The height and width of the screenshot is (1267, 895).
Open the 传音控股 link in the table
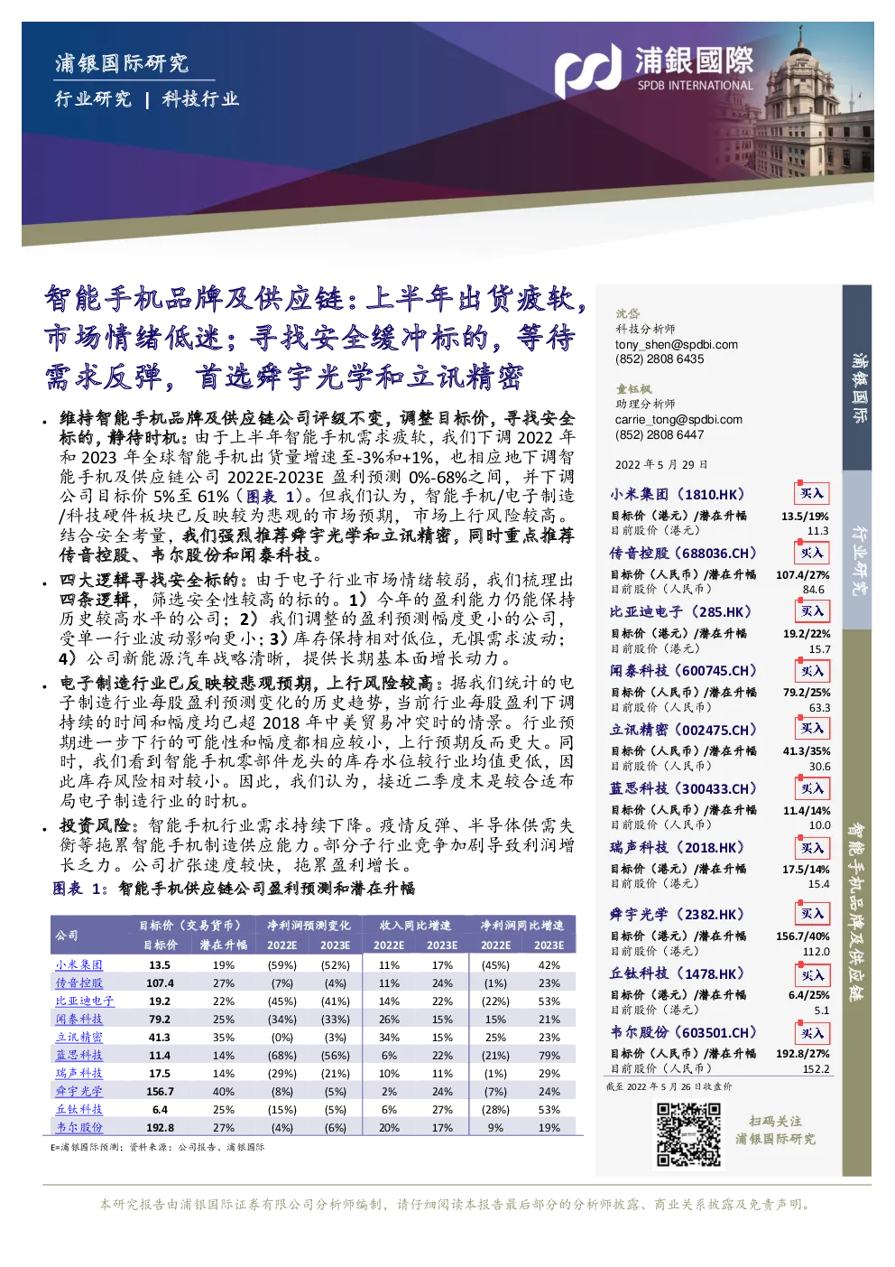pos(78,983)
